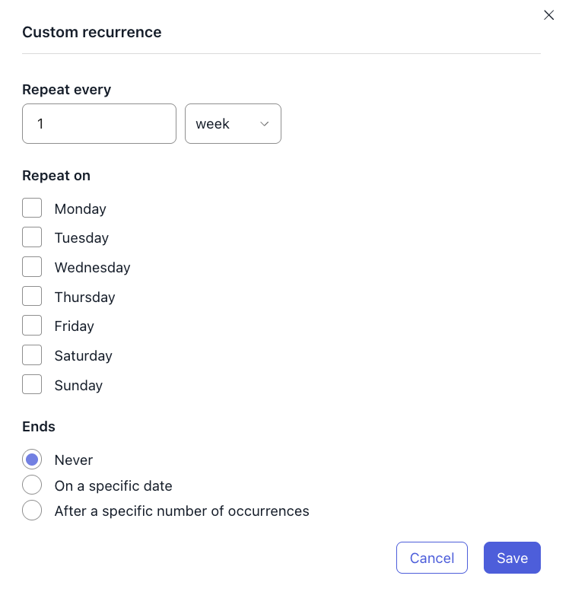Tick the Wednesday checkbox
The image size is (572, 598).
pyautogui.click(x=32, y=267)
